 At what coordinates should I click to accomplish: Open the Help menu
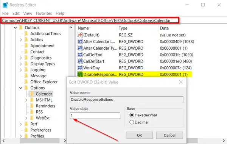pos(60,13)
